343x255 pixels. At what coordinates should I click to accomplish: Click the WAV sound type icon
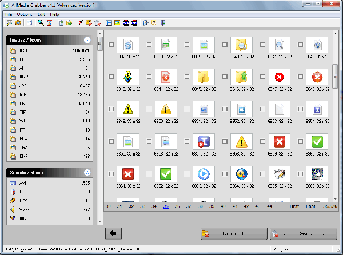tap(13, 210)
